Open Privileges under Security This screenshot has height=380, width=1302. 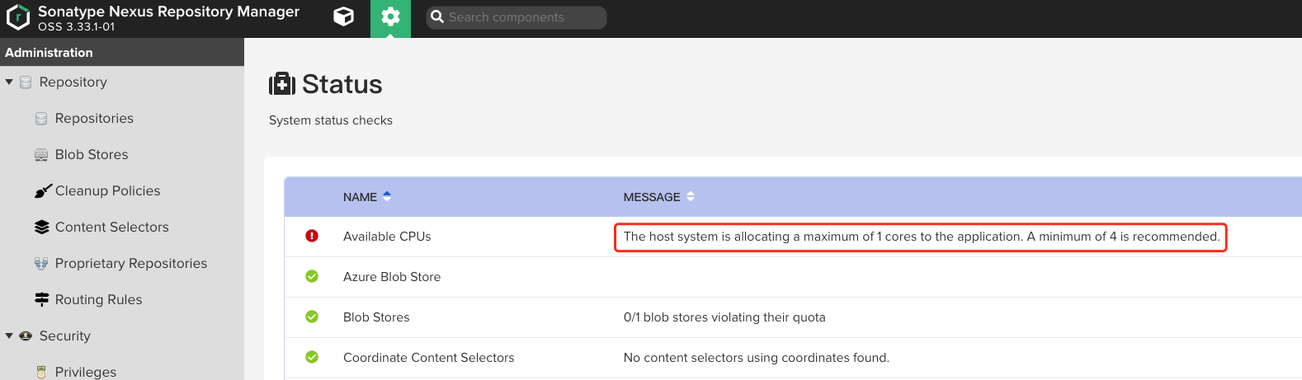[86, 372]
